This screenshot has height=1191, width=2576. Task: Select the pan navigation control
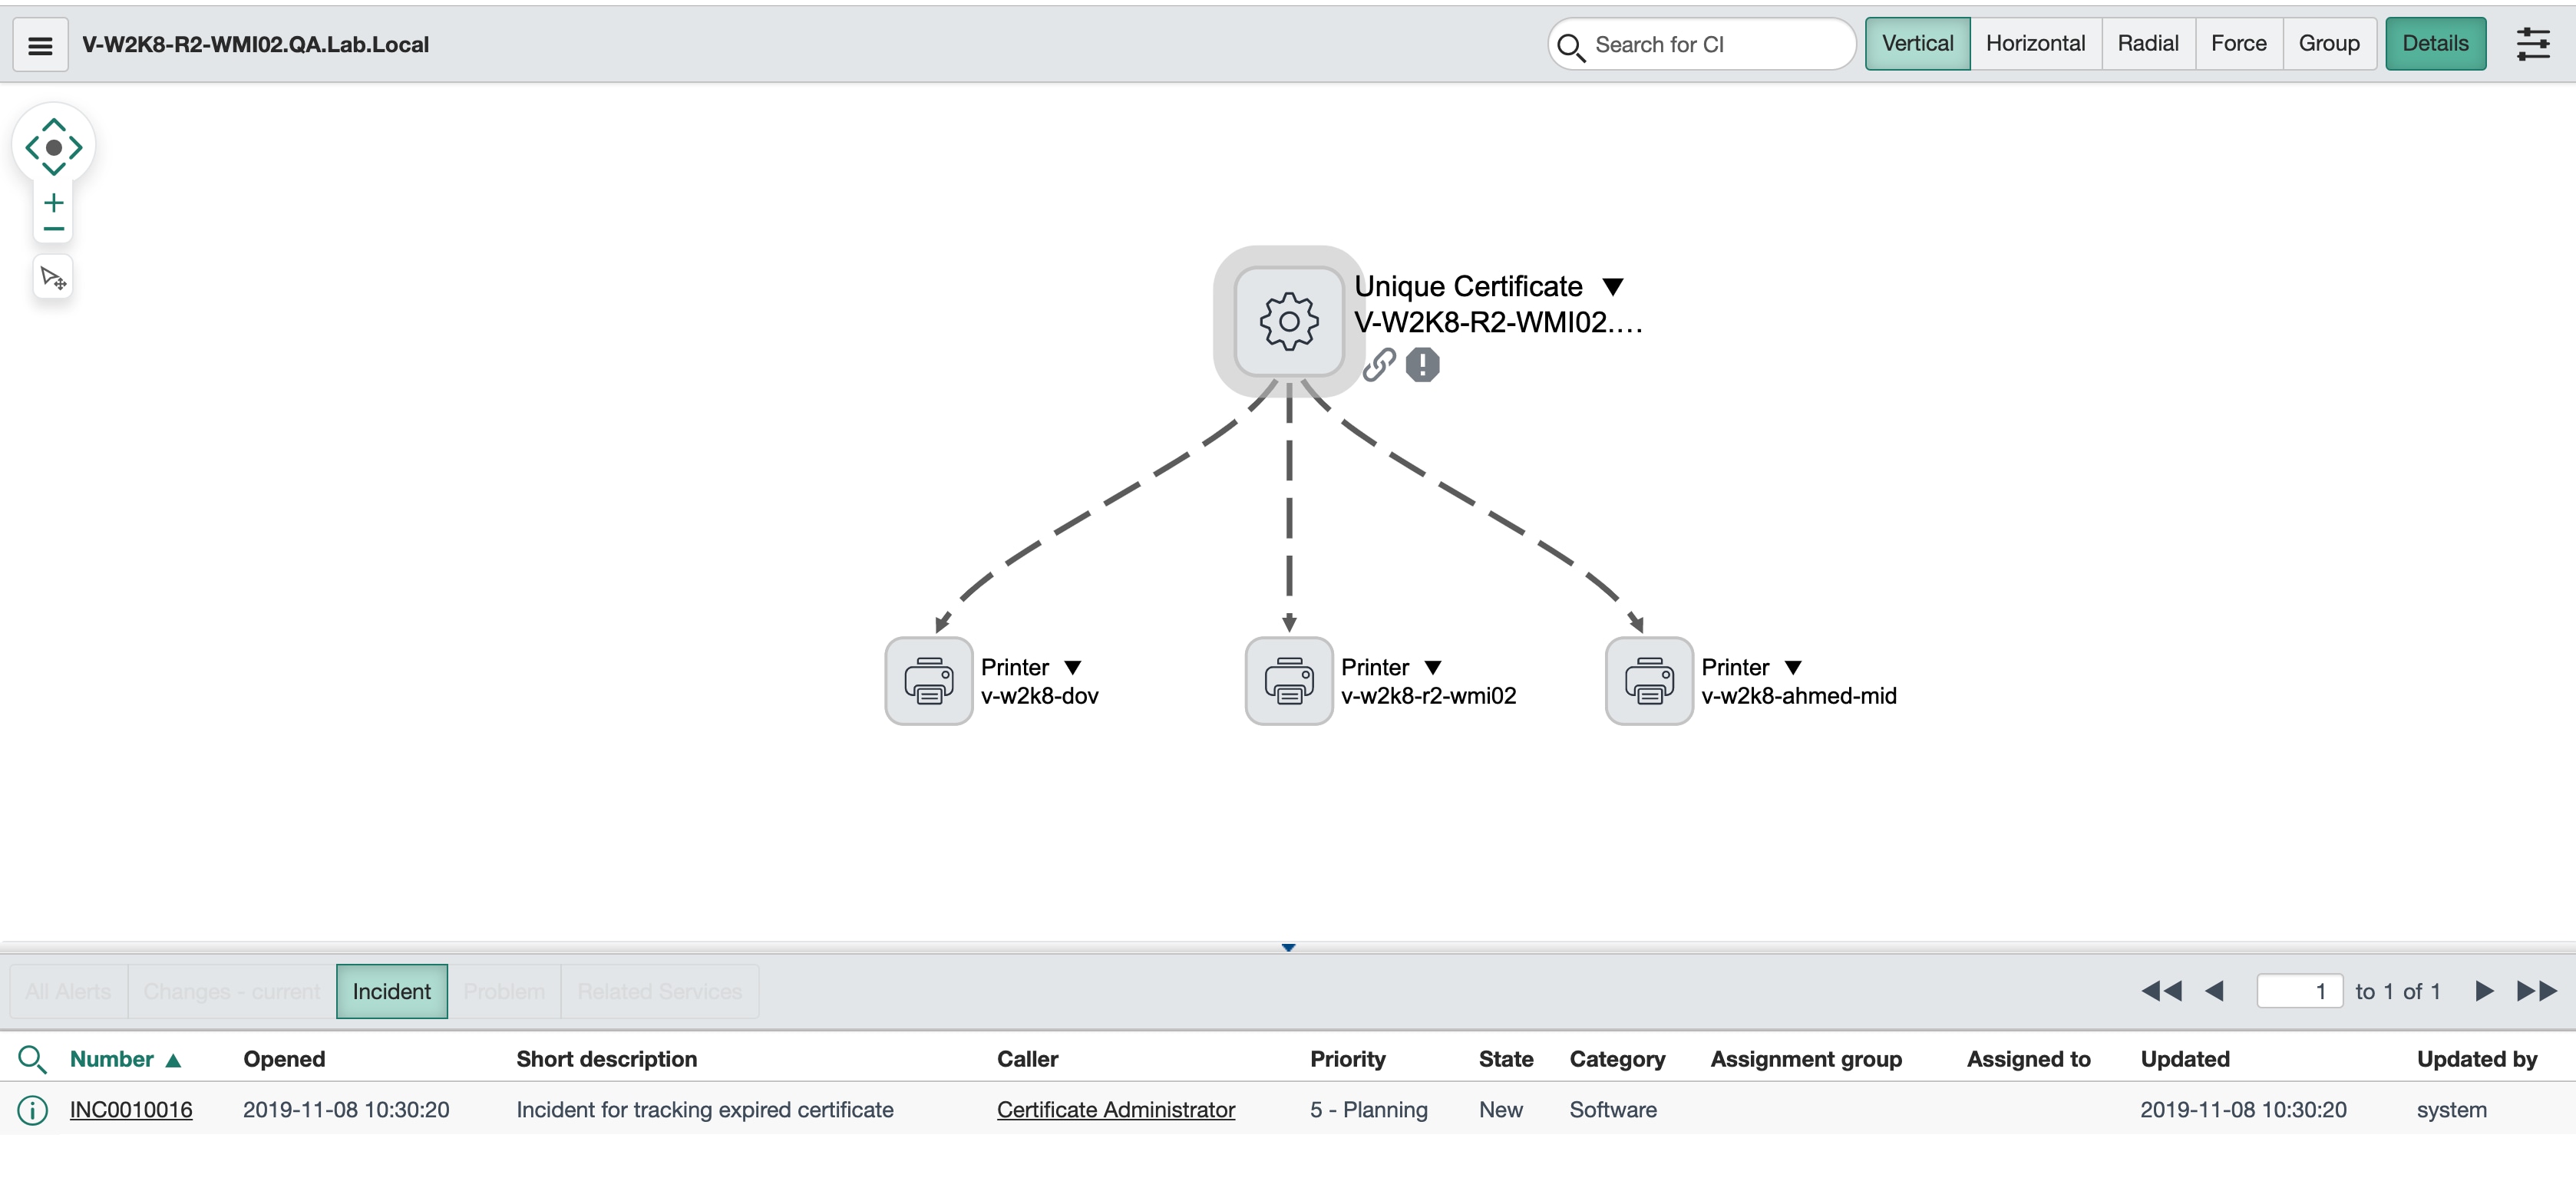point(53,146)
